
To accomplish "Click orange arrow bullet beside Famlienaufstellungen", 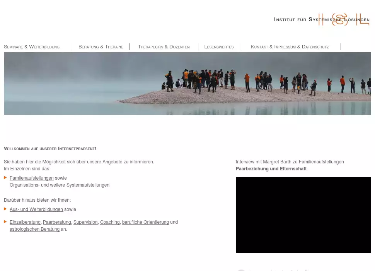I will pyautogui.click(x=5, y=178).
